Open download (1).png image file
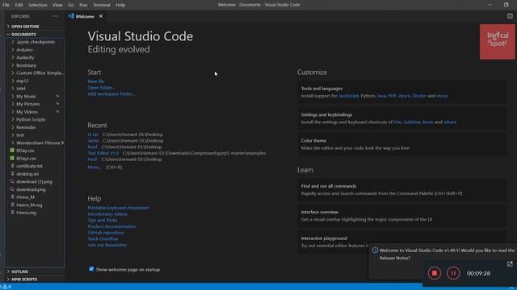 coord(34,181)
